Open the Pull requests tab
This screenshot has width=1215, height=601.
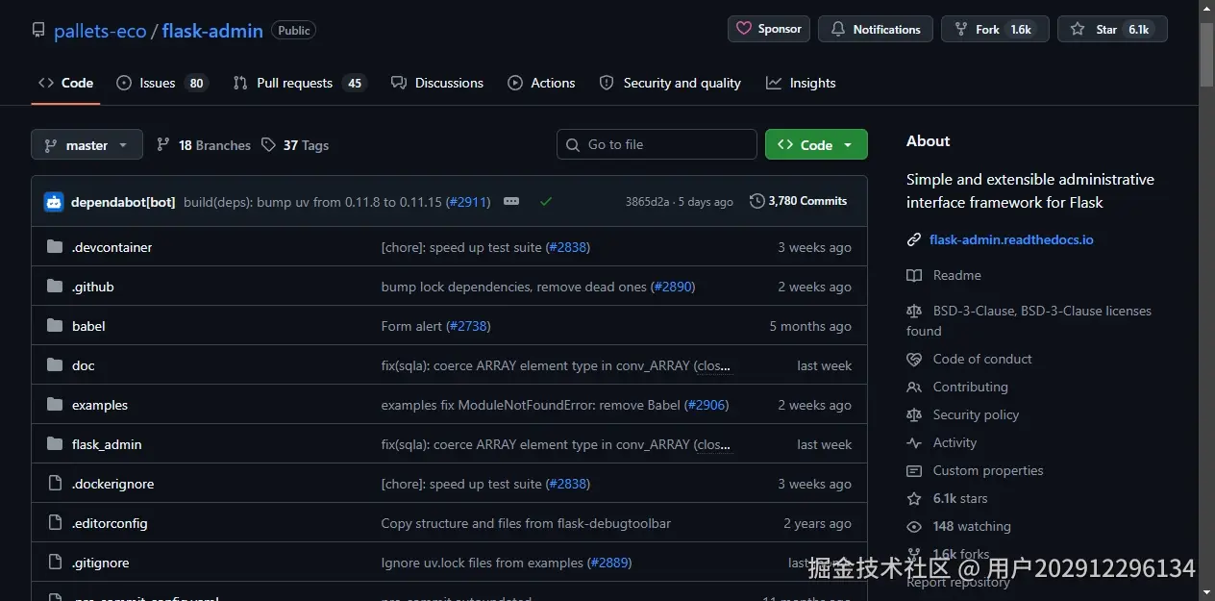point(299,83)
